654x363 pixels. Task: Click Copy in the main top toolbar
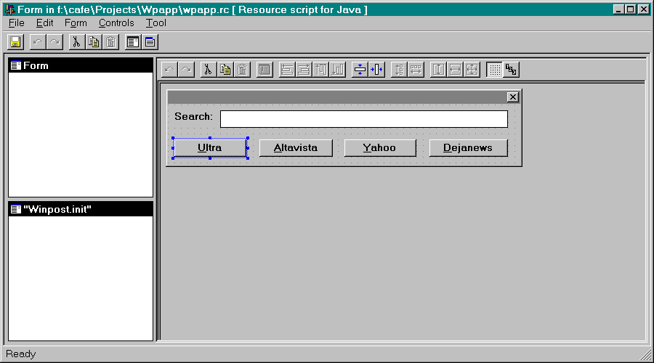pyautogui.click(x=94, y=42)
